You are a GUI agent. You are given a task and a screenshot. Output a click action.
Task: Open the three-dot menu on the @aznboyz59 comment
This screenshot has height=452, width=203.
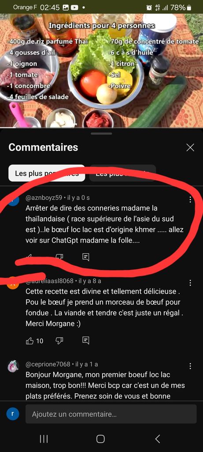(x=190, y=200)
